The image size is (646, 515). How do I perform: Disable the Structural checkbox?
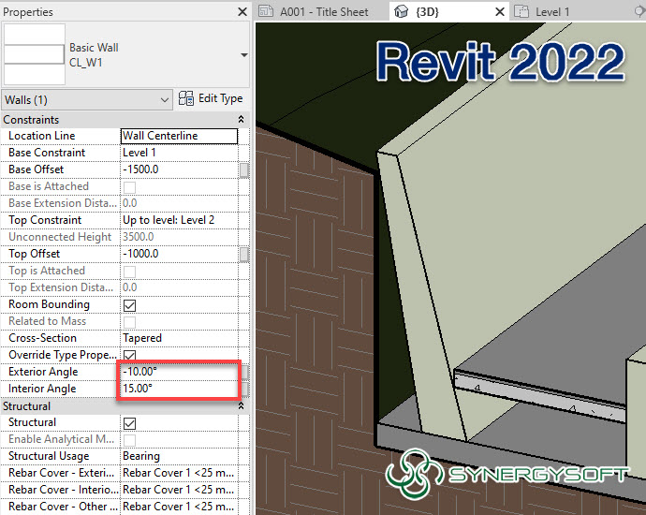[x=130, y=423]
